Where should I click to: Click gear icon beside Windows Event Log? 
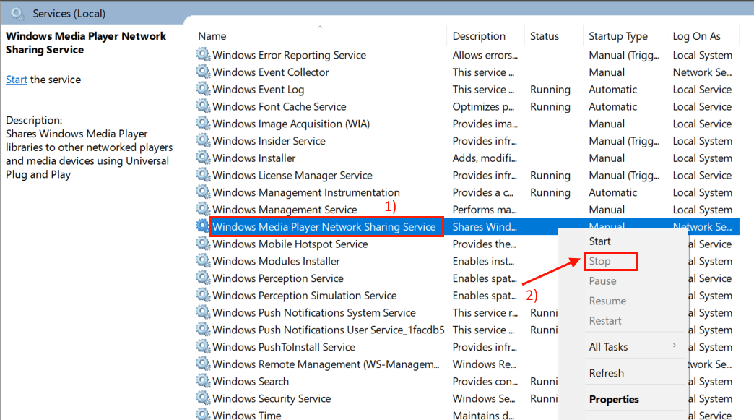tap(204, 89)
